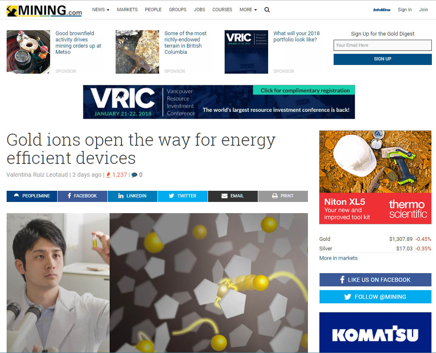The width and height of the screenshot is (436, 353).
Task: Send article by Email button
Action: (x=233, y=196)
